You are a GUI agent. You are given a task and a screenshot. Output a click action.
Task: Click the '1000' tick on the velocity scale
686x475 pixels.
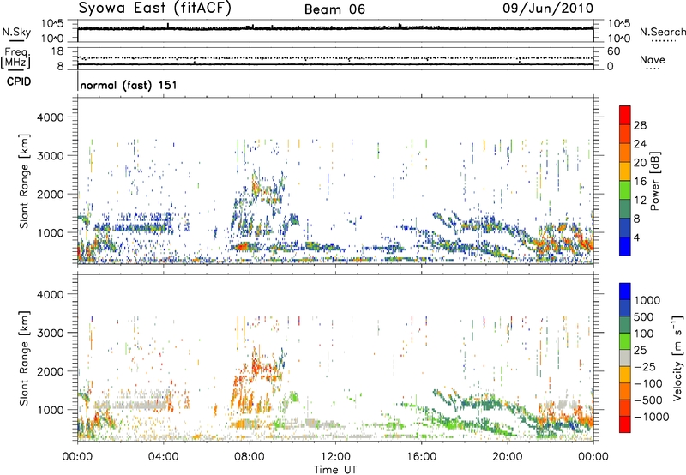click(647, 300)
